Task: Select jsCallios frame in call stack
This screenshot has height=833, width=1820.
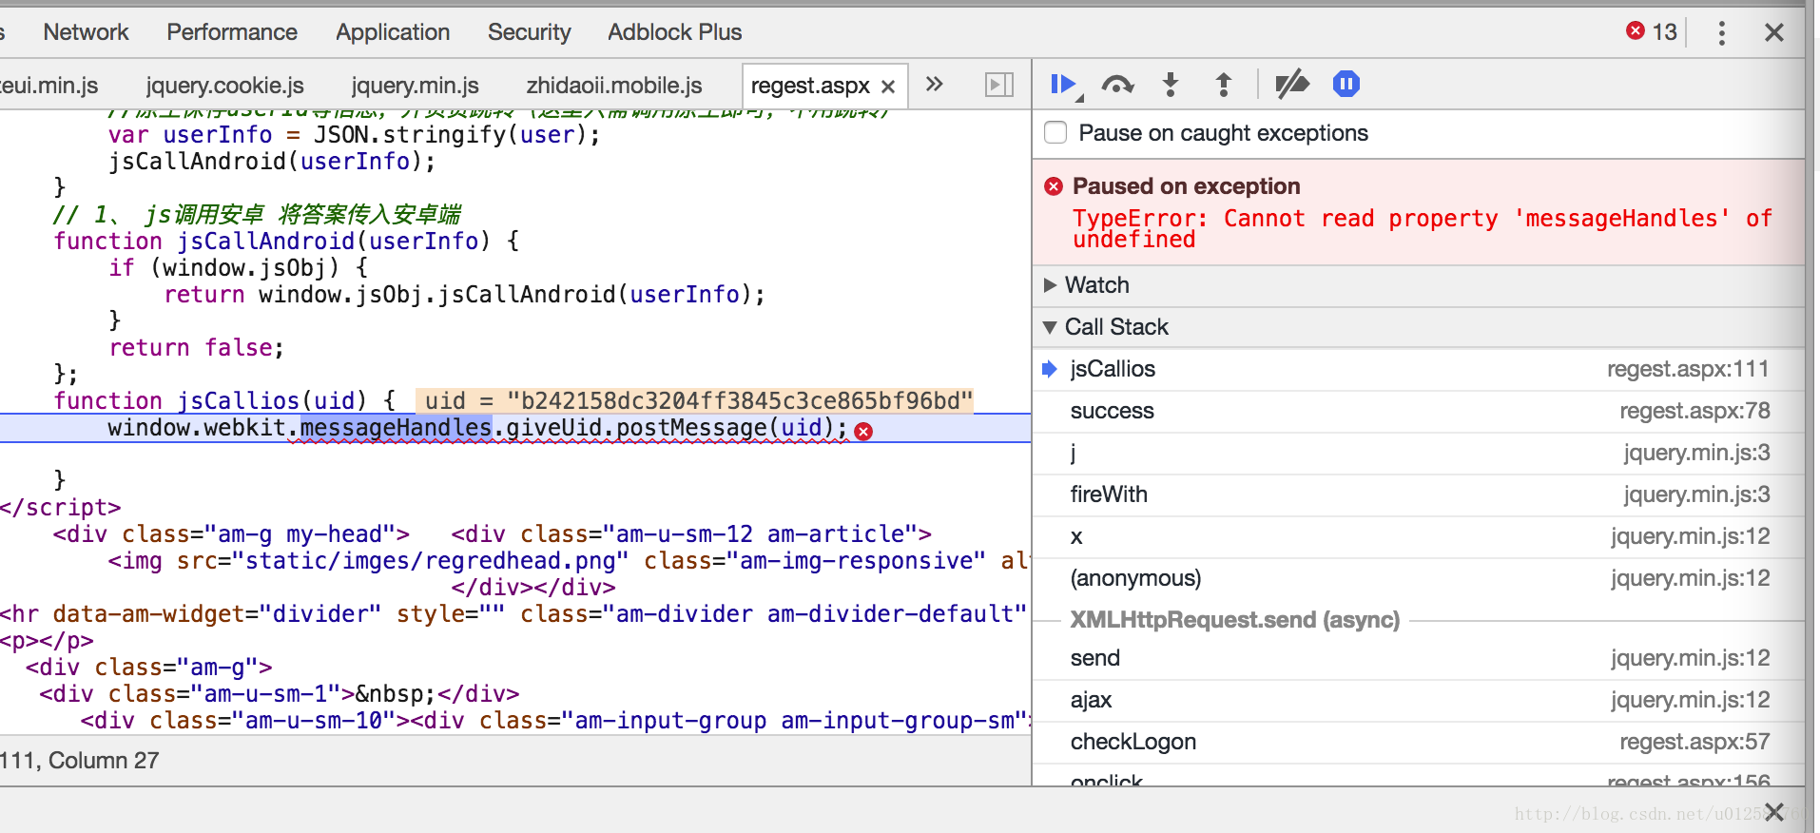Action: click(1418, 369)
